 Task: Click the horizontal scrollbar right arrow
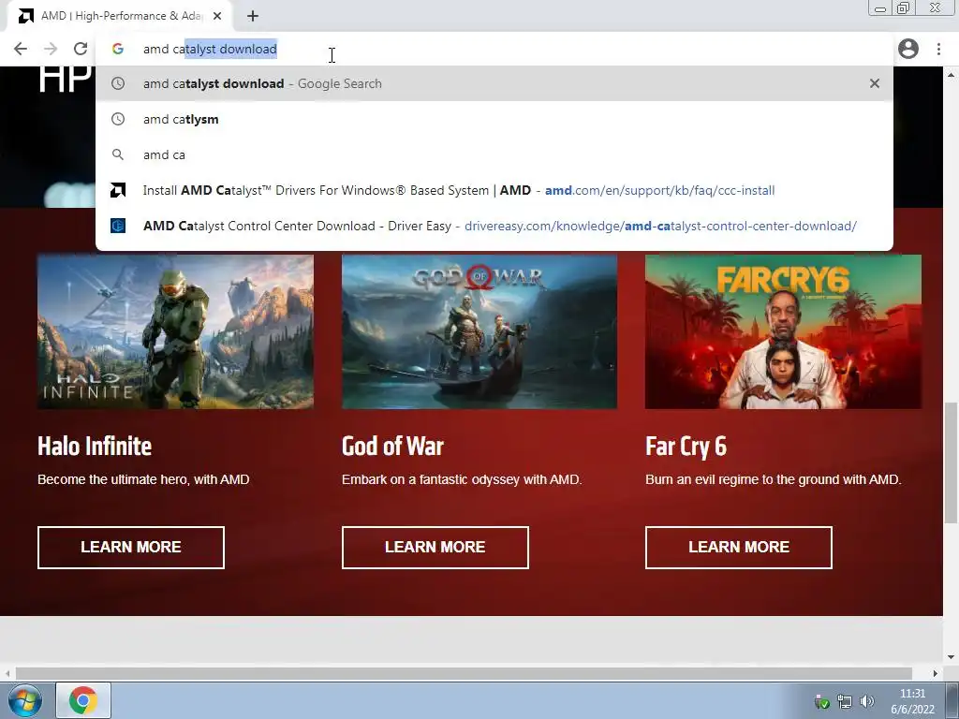(936, 673)
